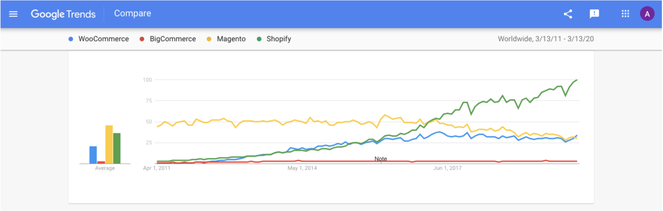Image resolution: width=663 pixels, height=211 pixels.
Task: Open the Google apps grid
Action: click(x=625, y=14)
